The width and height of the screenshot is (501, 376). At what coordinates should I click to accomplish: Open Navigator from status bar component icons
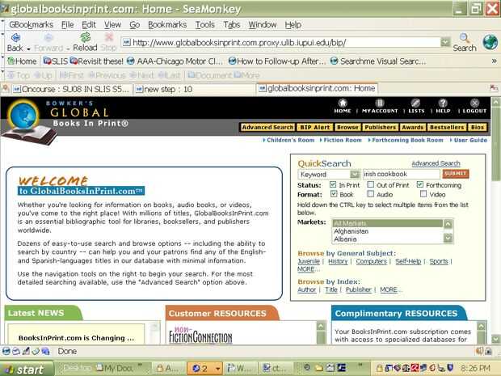click(x=6, y=351)
